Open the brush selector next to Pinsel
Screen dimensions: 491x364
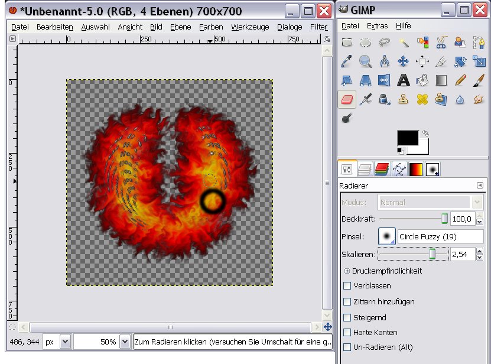point(387,236)
